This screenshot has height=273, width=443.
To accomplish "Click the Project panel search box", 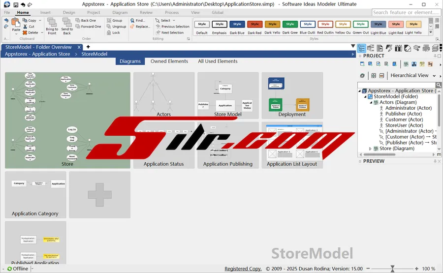I will click(x=396, y=85).
